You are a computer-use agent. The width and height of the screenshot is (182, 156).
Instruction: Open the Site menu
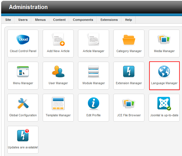click(8, 20)
